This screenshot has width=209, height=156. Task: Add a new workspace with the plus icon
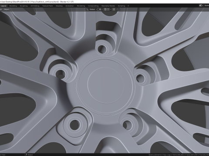(128, 6)
